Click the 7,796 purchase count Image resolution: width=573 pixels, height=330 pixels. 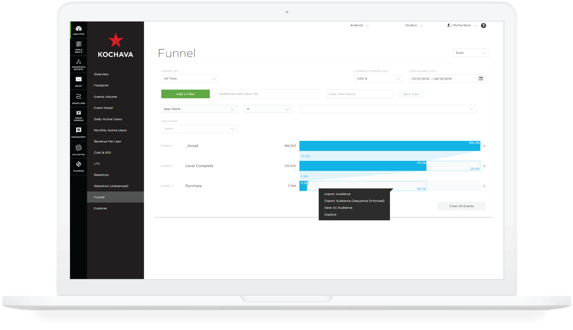tap(292, 186)
